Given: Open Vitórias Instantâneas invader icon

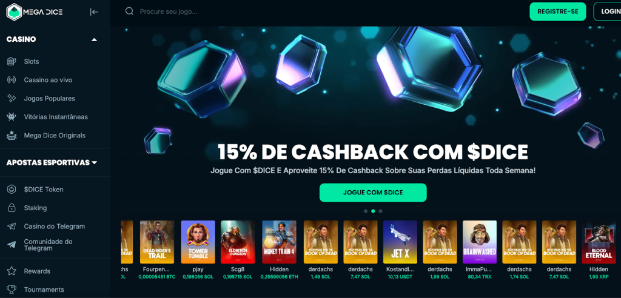Looking at the screenshot, I should [12, 117].
